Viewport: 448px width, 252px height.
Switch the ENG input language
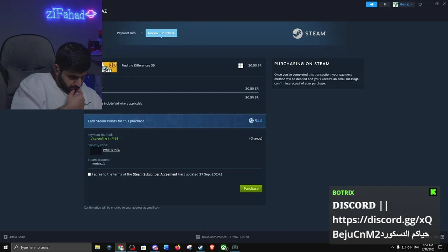pyautogui.click(x=416, y=247)
